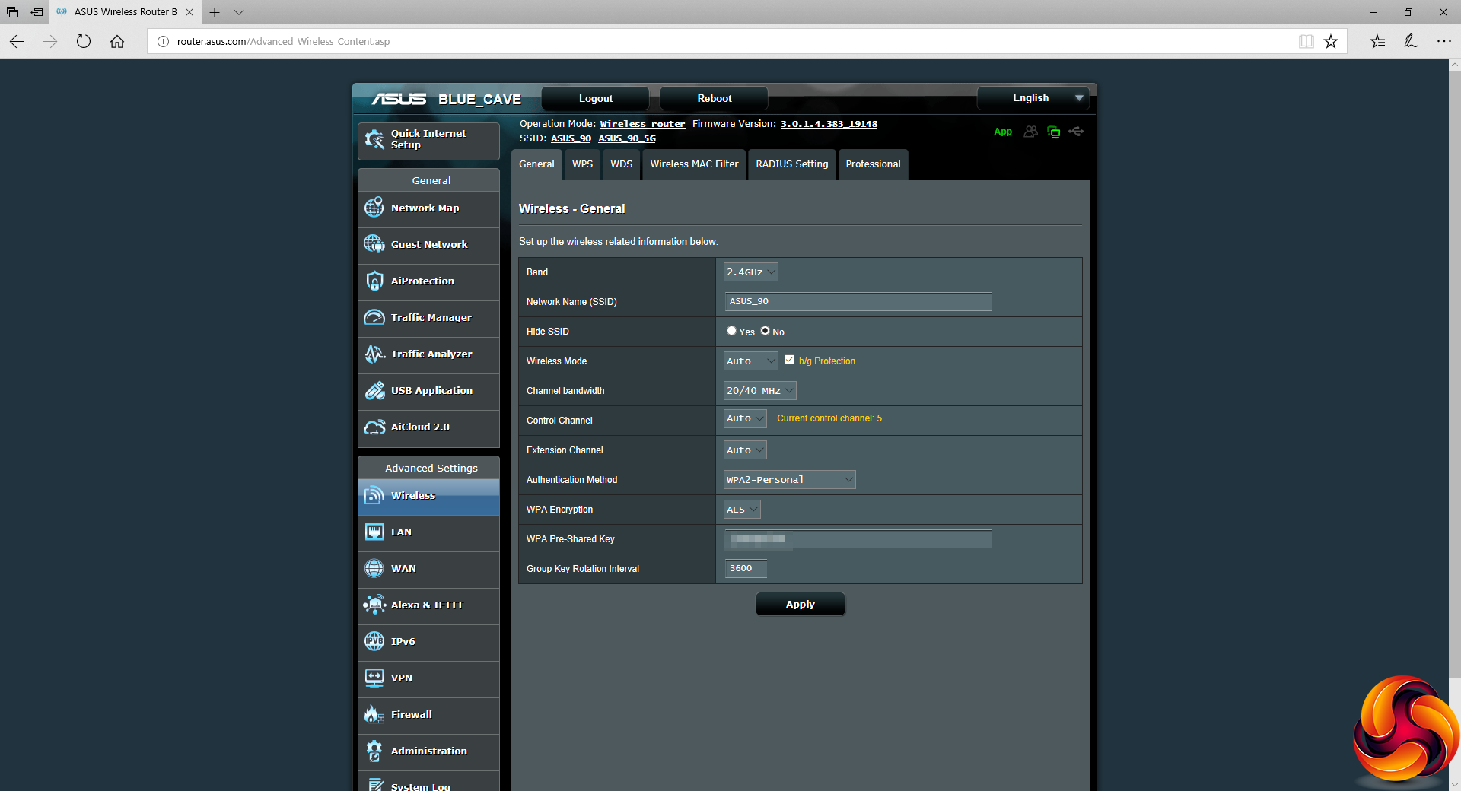Open AiCloud 2.0 cloud icon
This screenshot has width=1461, height=791.
coord(374,427)
